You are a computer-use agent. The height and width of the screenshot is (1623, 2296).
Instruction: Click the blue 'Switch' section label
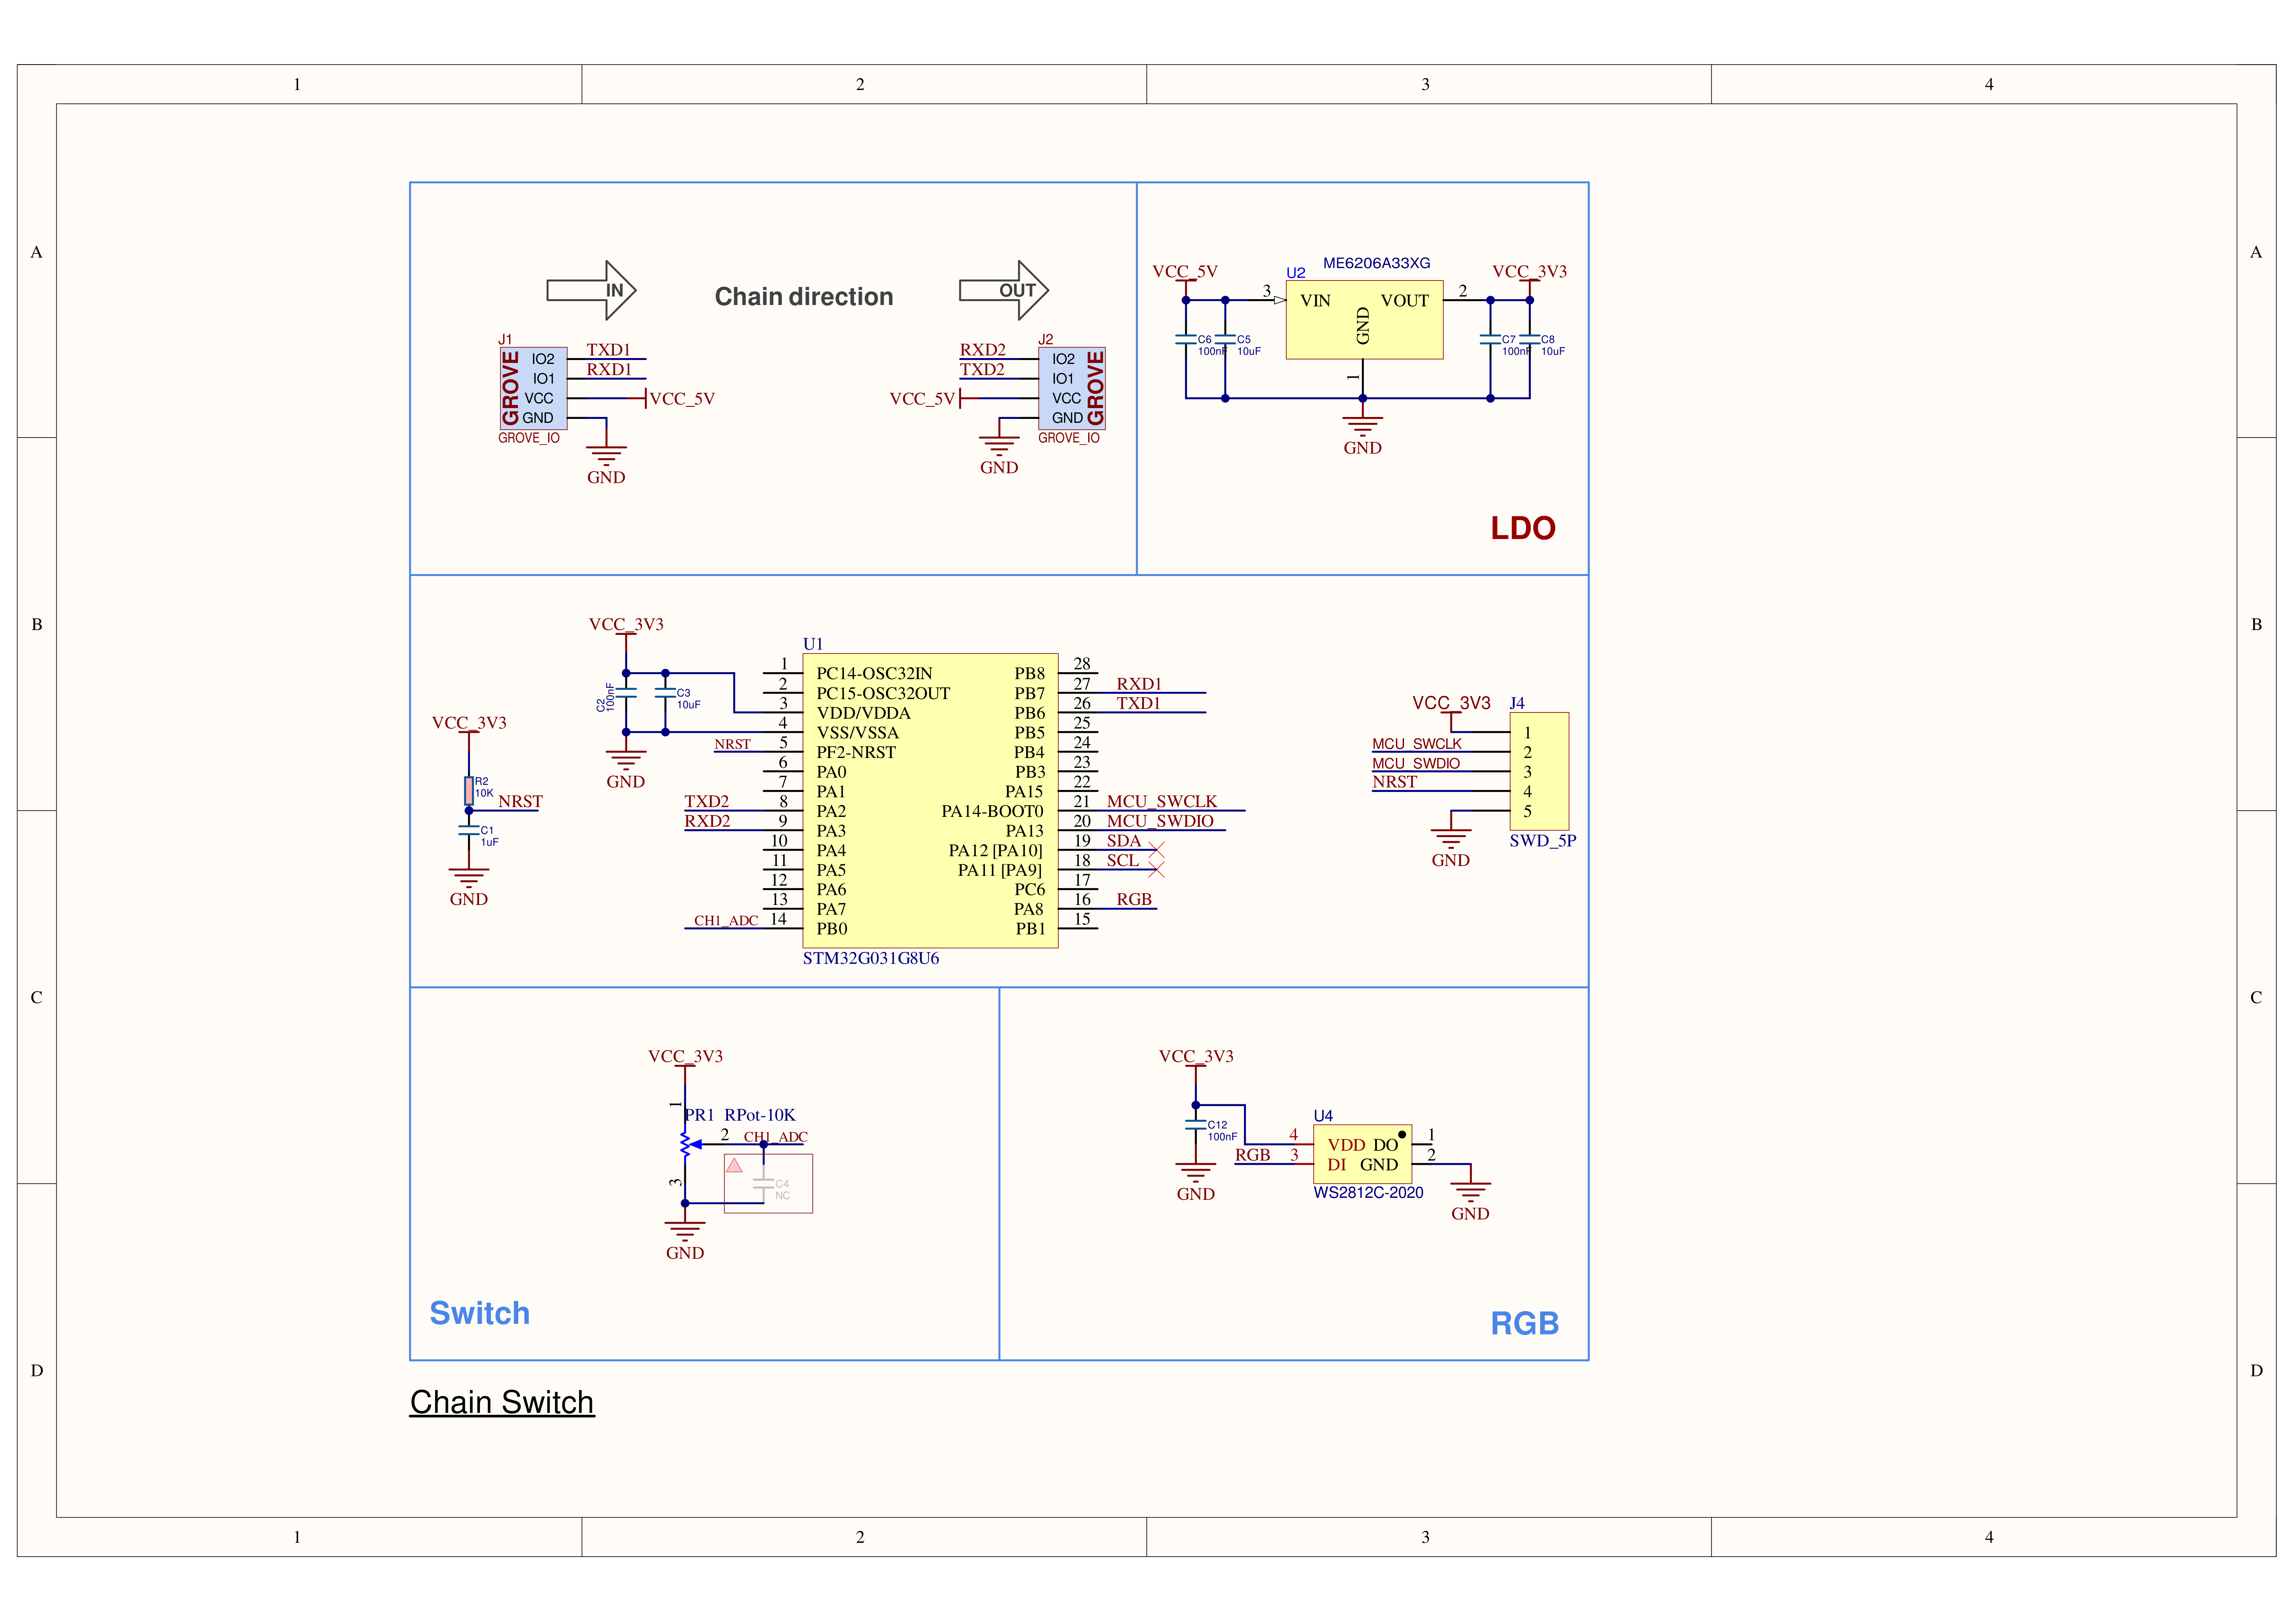480,1313
